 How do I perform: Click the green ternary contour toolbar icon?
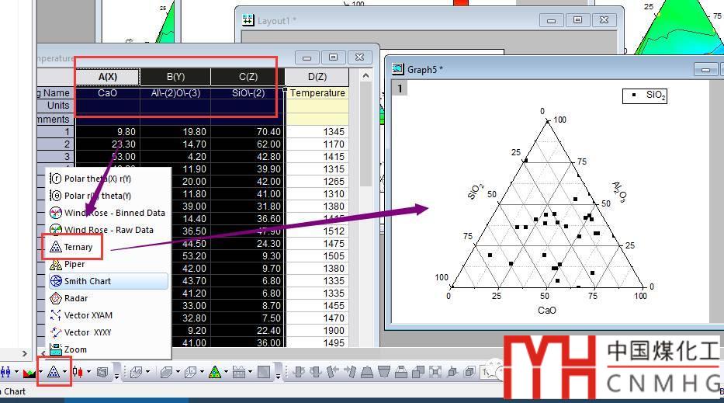[215, 373]
